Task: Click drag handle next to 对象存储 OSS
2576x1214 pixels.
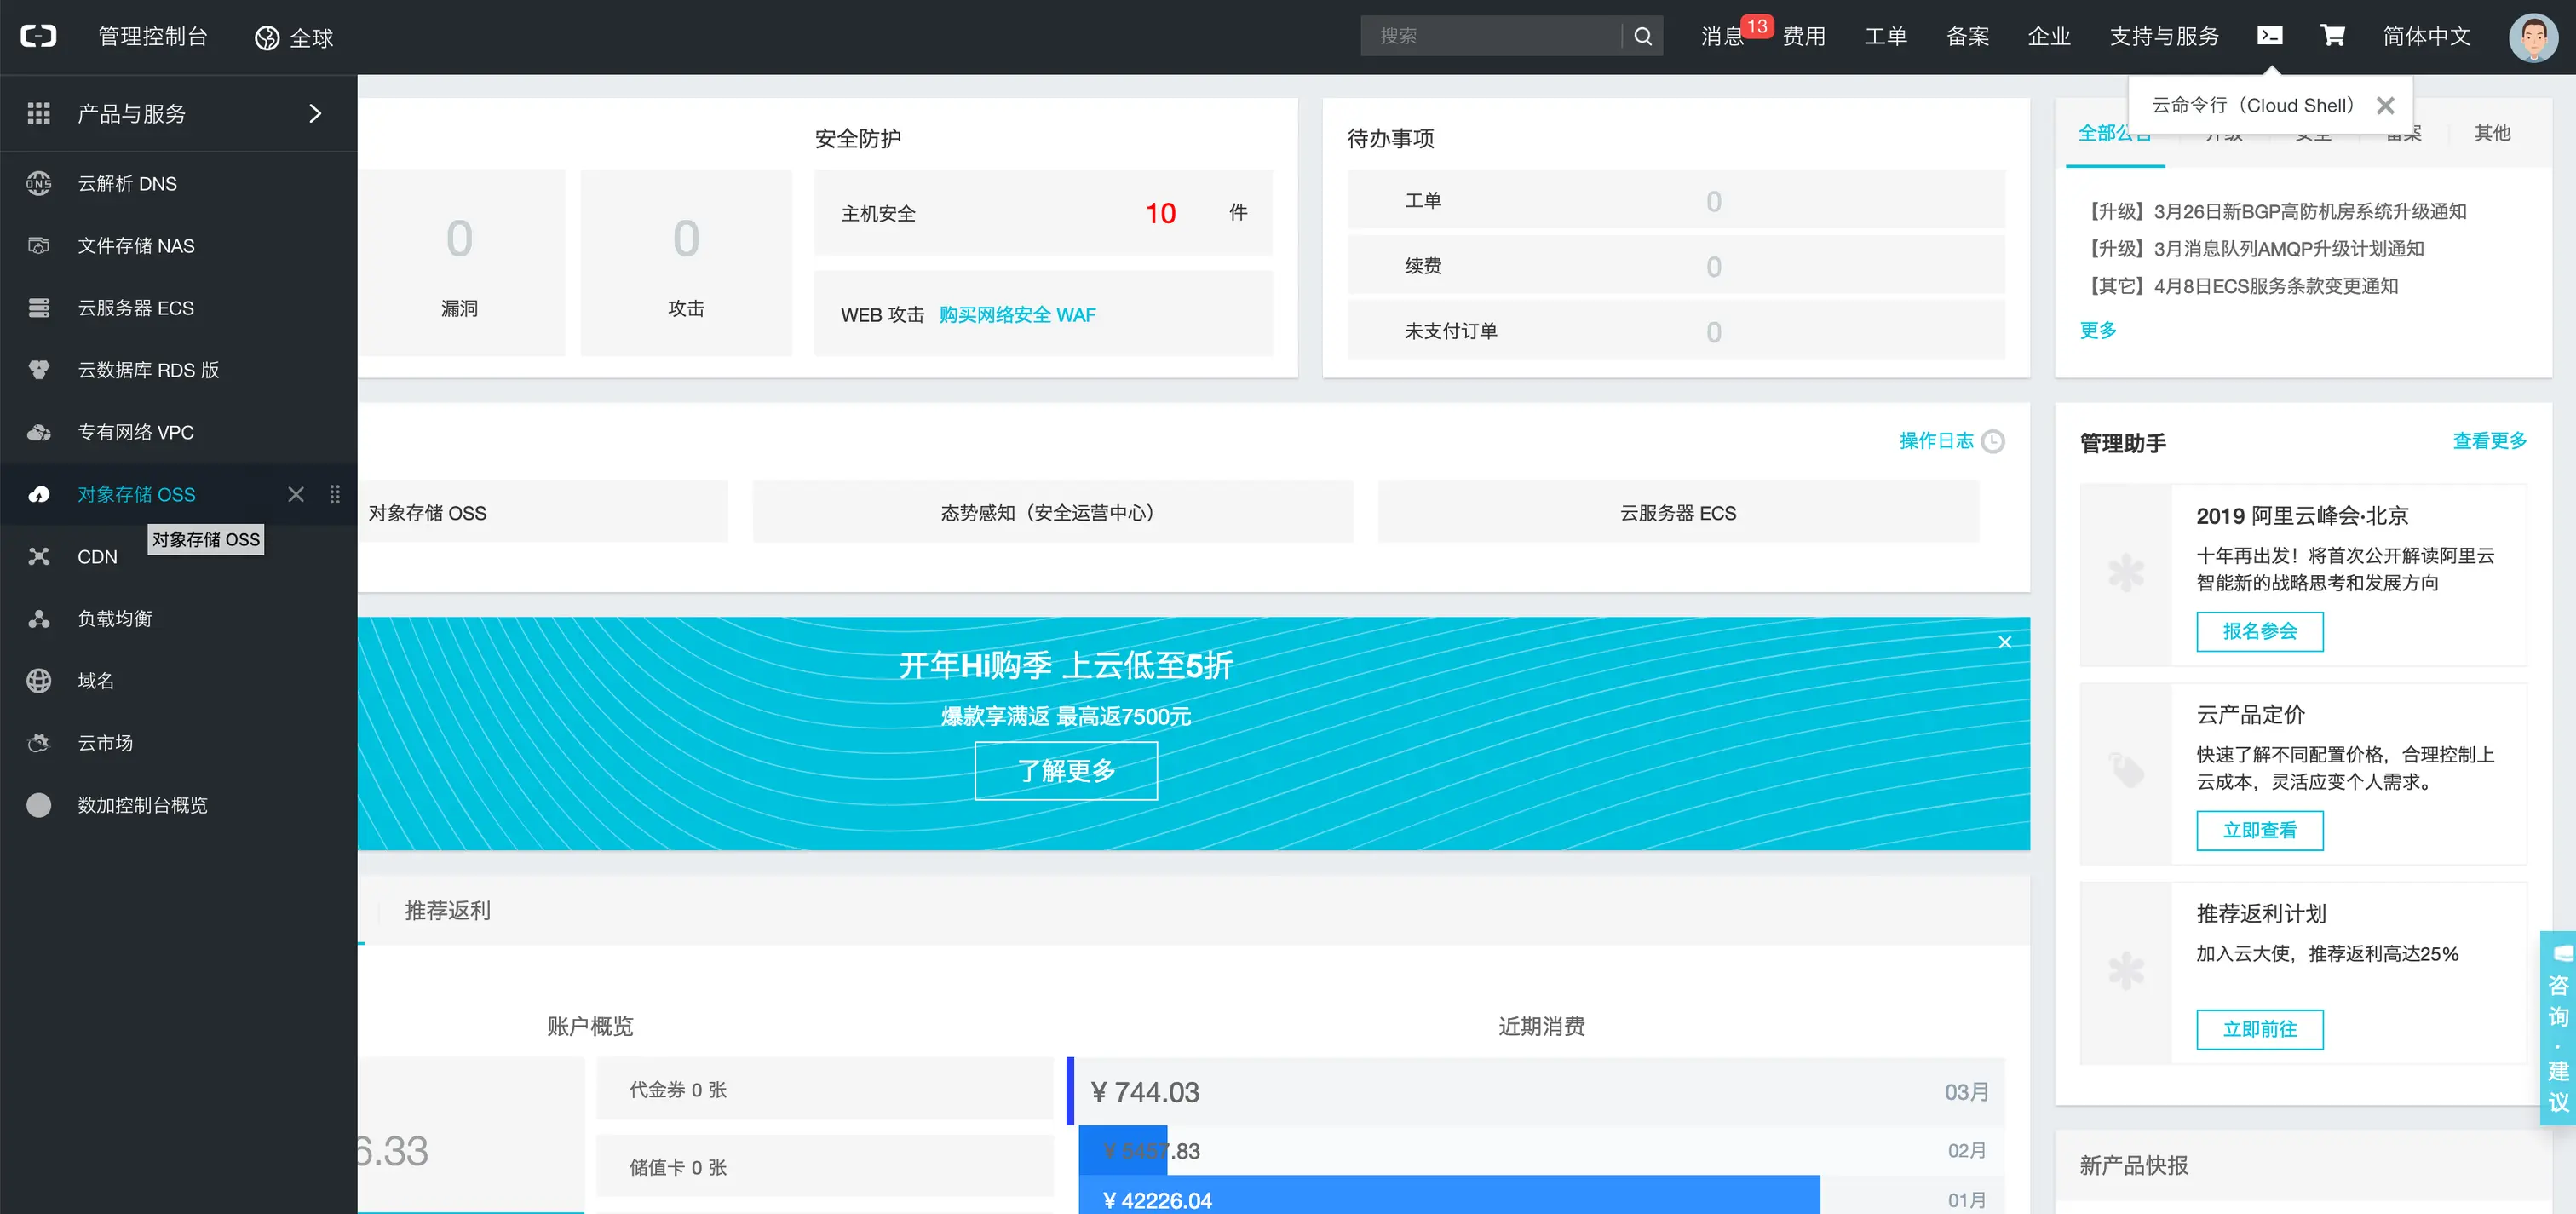Action: coord(335,494)
